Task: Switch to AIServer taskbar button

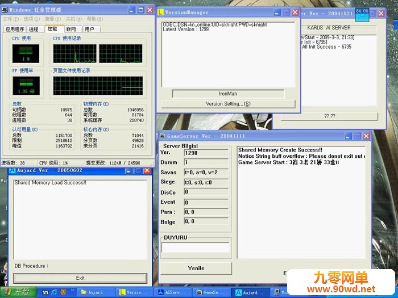Action: click(173, 292)
